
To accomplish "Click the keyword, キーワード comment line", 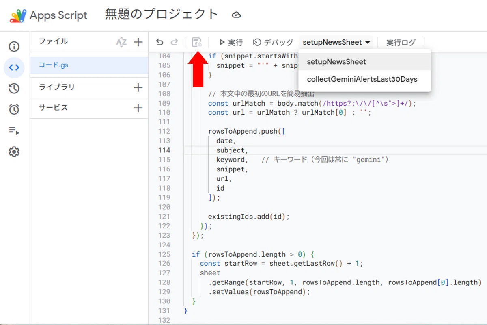I will point(302,160).
